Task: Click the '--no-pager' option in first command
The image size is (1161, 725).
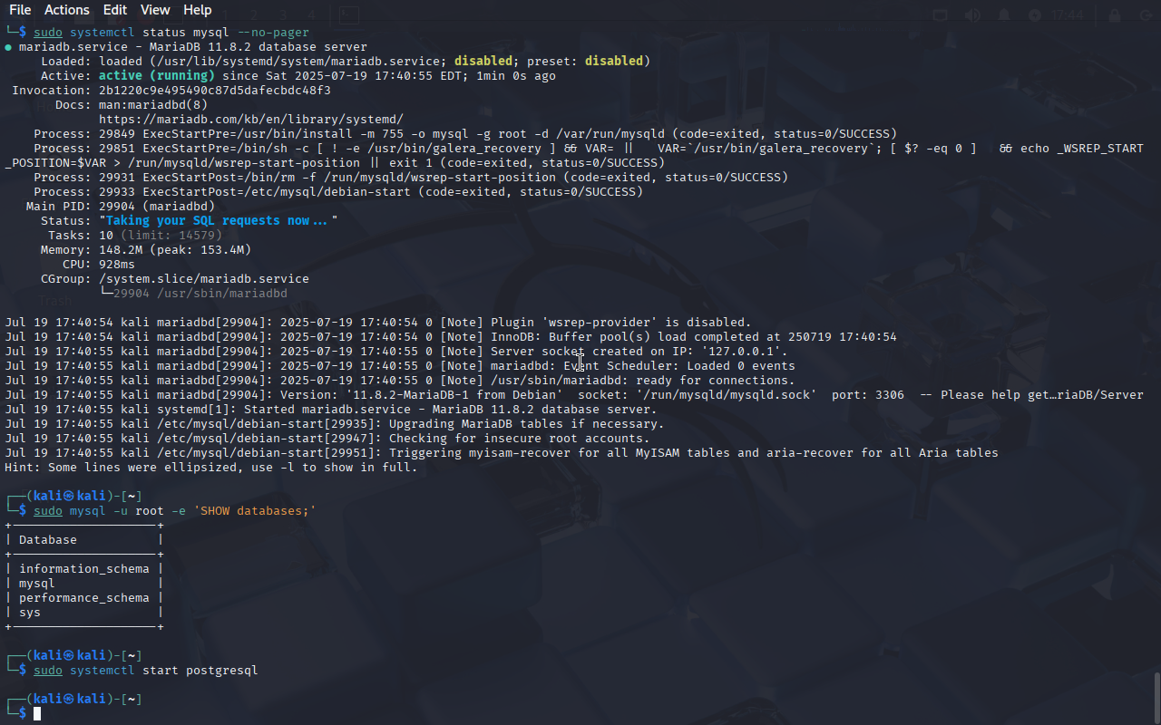Action: pos(273,33)
